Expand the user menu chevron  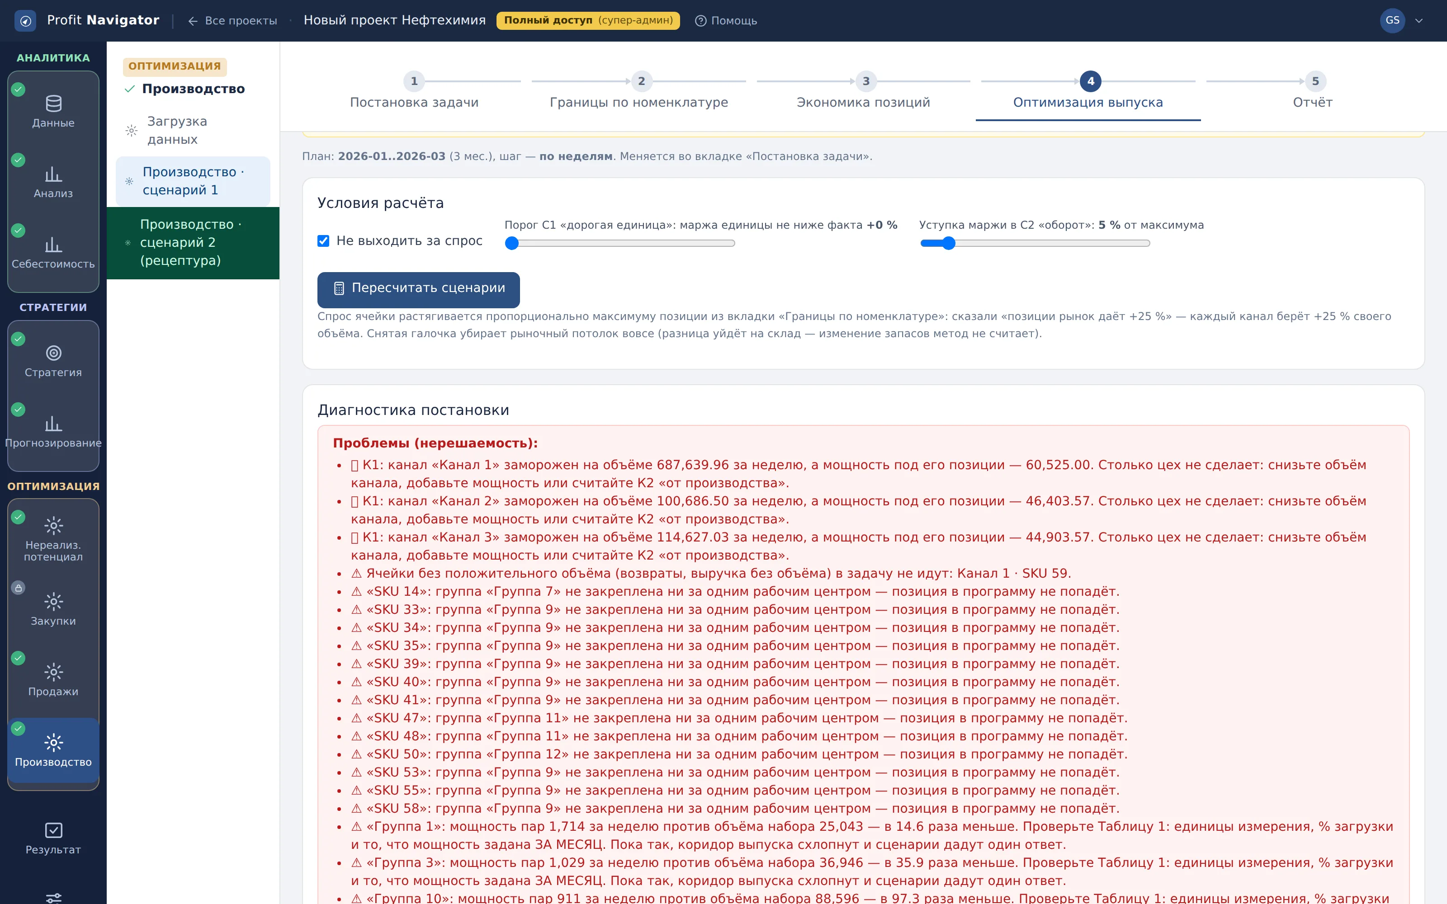click(x=1419, y=21)
